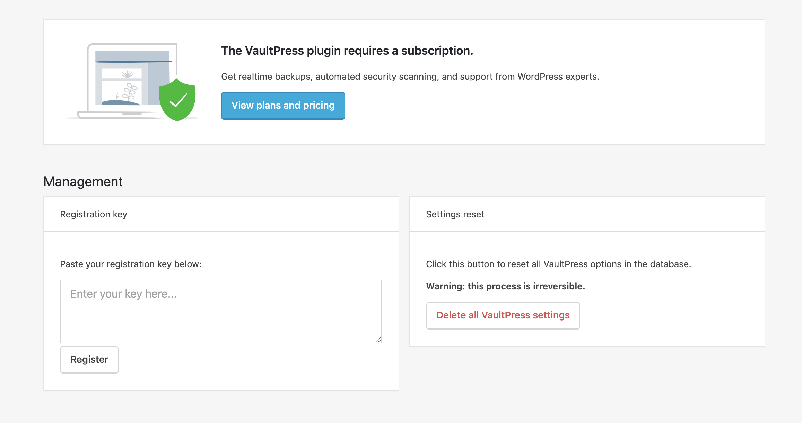Click the 'Paste your registration key below:' label
Image resolution: width=802 pixels, height=423 pixels.
(131, 264)
